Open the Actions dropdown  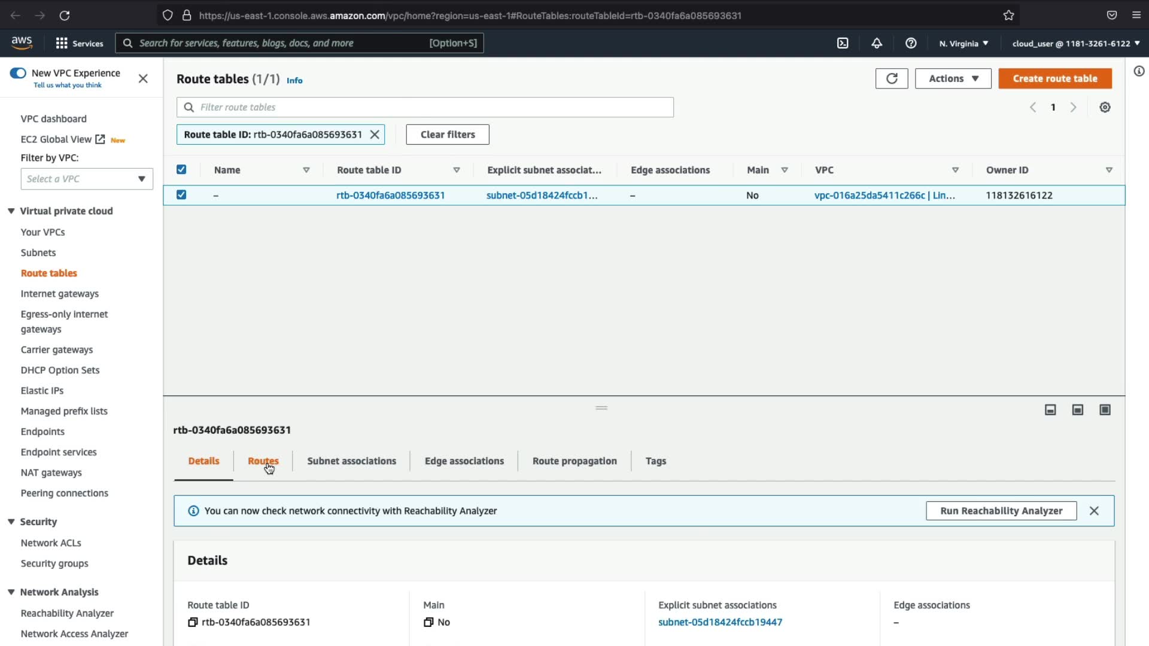coord(953,78)
